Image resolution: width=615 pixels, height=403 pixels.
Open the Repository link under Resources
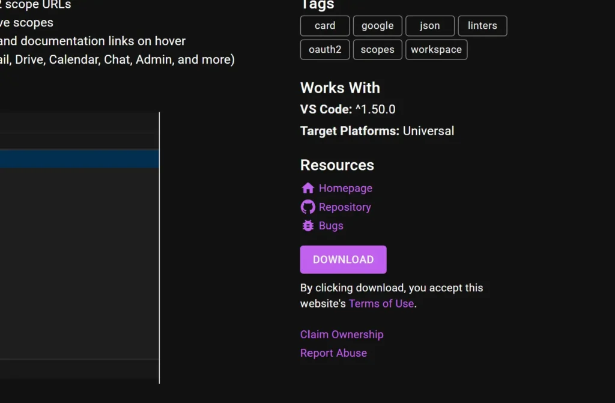(345, 207)
